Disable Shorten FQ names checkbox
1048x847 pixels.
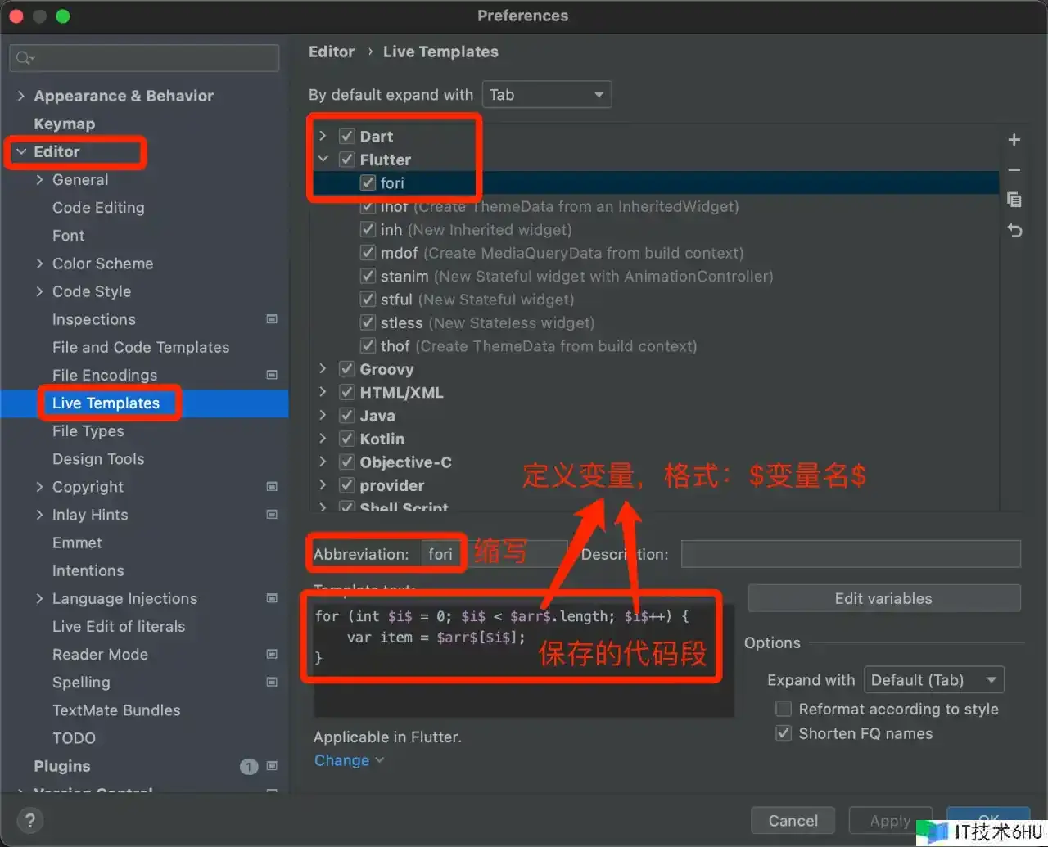pos(784,733)
